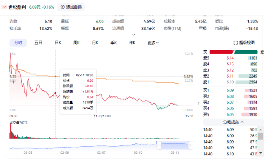This screenshot has height=159, width=265.
Task: Switch to the 月K tab
Action: point(95,43)
